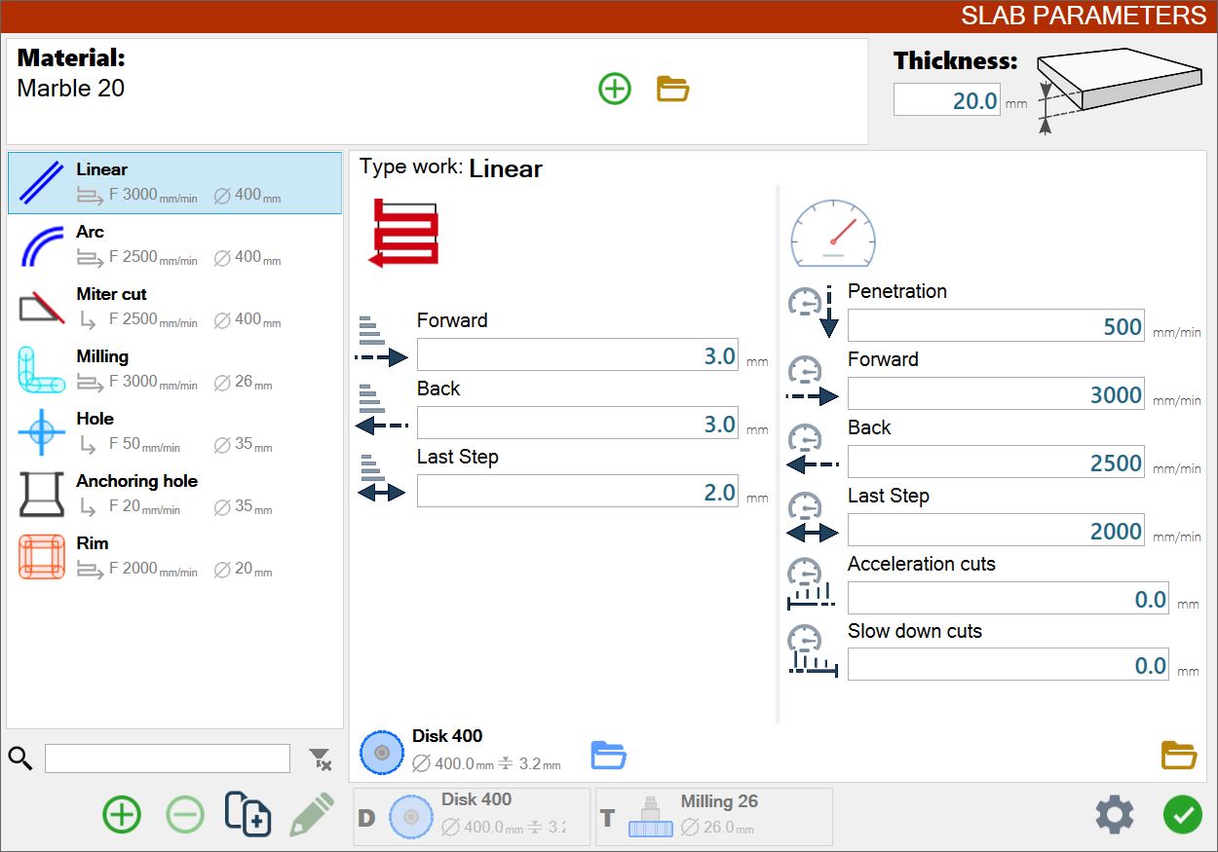Select the Rim work type
The width and height of the screenshot is (1218, 852).
click(174, 557)
